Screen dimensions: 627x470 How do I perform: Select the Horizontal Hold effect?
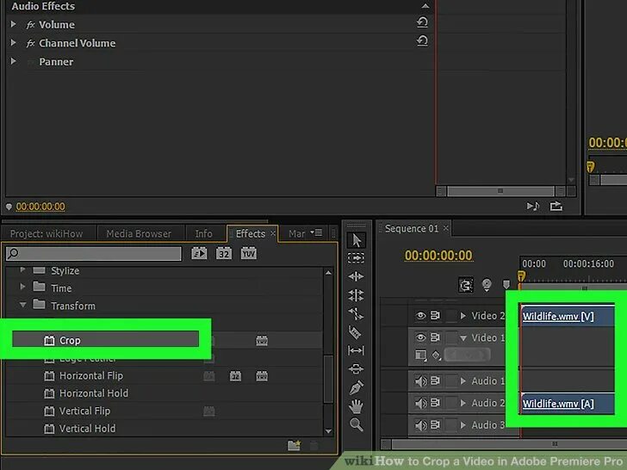[x=94, y=393]
